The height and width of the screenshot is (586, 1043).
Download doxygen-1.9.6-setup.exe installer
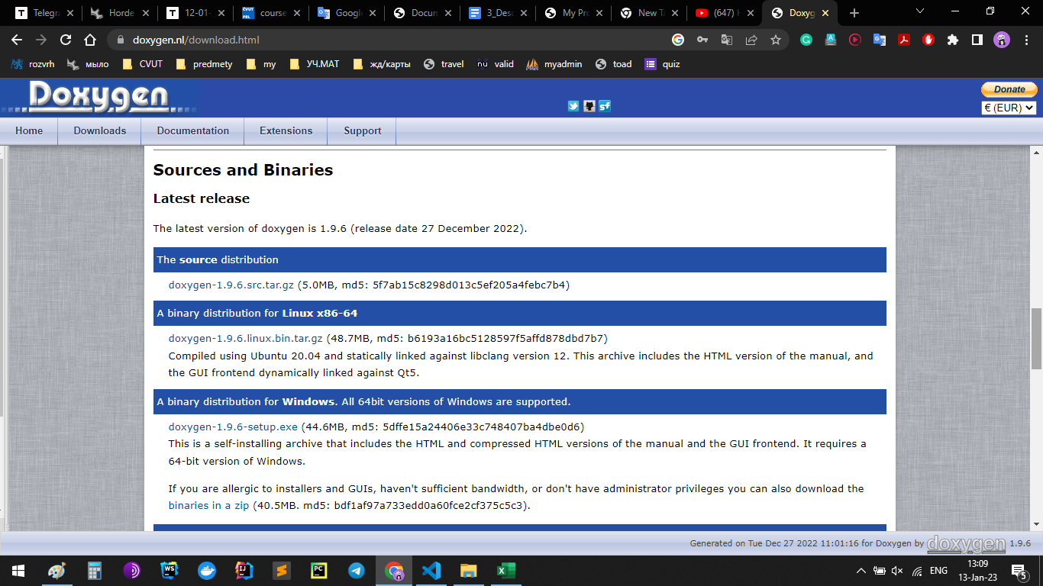233,427
